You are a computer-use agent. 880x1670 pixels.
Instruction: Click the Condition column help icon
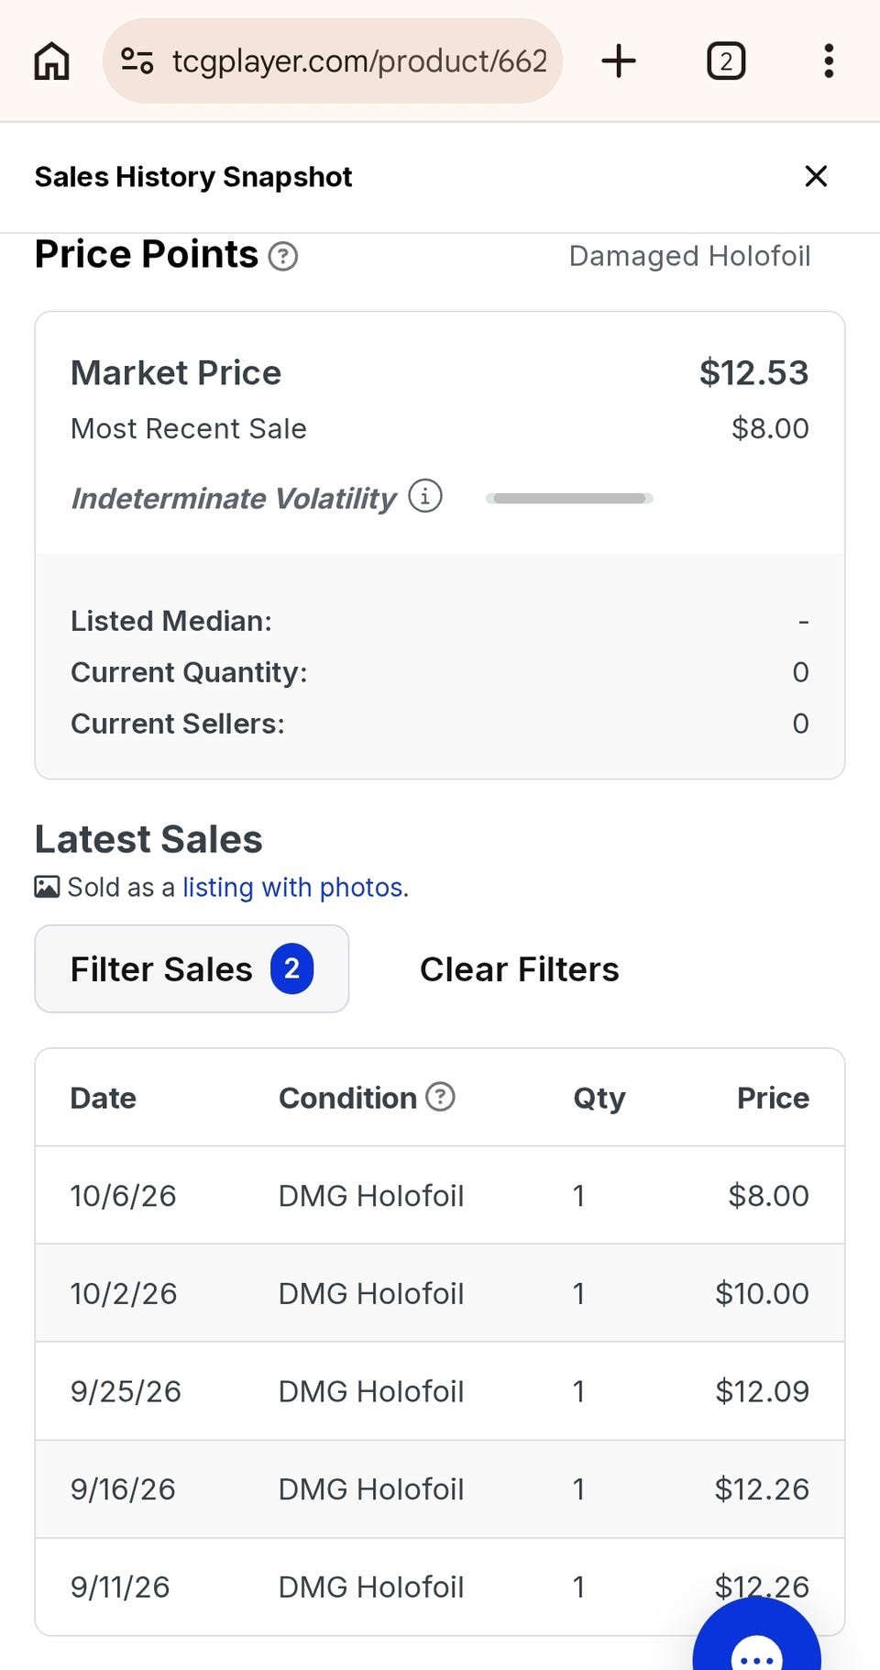coord(441,1096)
